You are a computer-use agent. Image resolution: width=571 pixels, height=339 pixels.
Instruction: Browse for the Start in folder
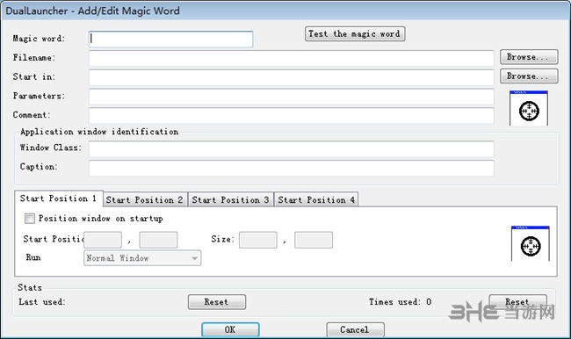(x=529, y=76)
